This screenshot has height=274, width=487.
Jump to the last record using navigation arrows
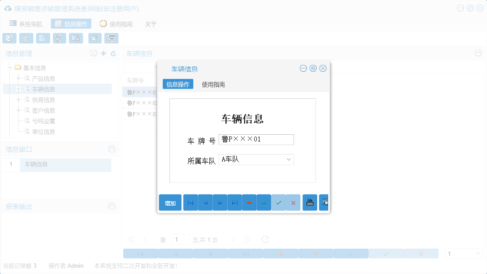click(235, 202)
